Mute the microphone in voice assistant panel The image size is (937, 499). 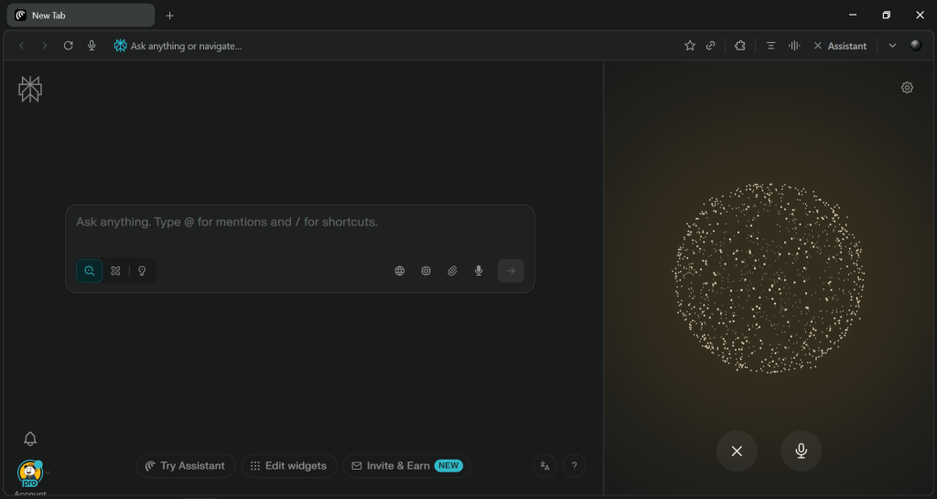801,450
